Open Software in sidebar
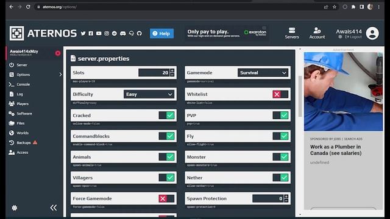The width and height of the screenshot is (390, 219). (21, 114)
